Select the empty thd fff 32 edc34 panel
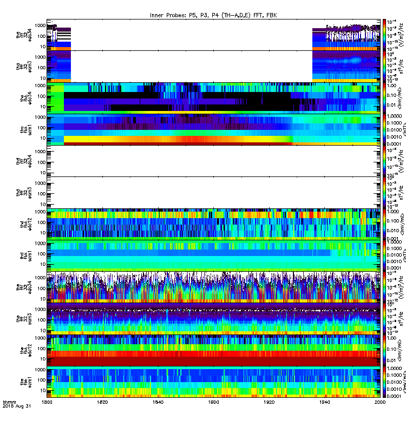Viewport: 406px width, 433px height. (213, 161)
